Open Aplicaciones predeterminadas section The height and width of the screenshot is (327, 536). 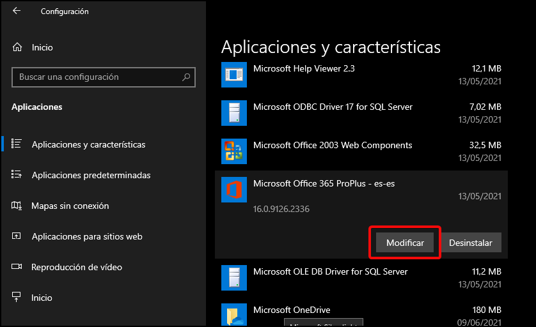91,175
